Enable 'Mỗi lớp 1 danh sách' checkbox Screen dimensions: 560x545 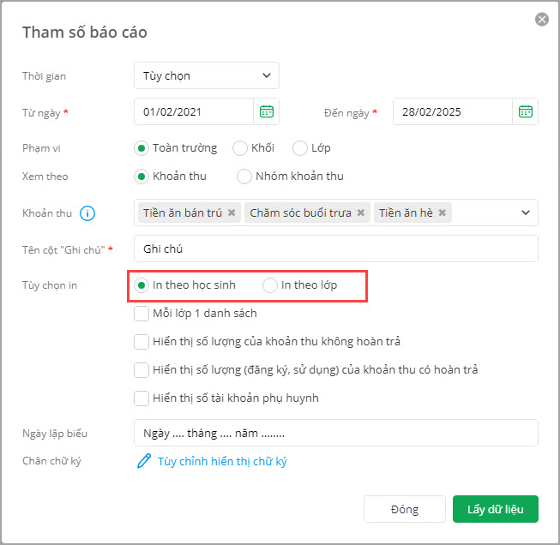tap(142, 314)
